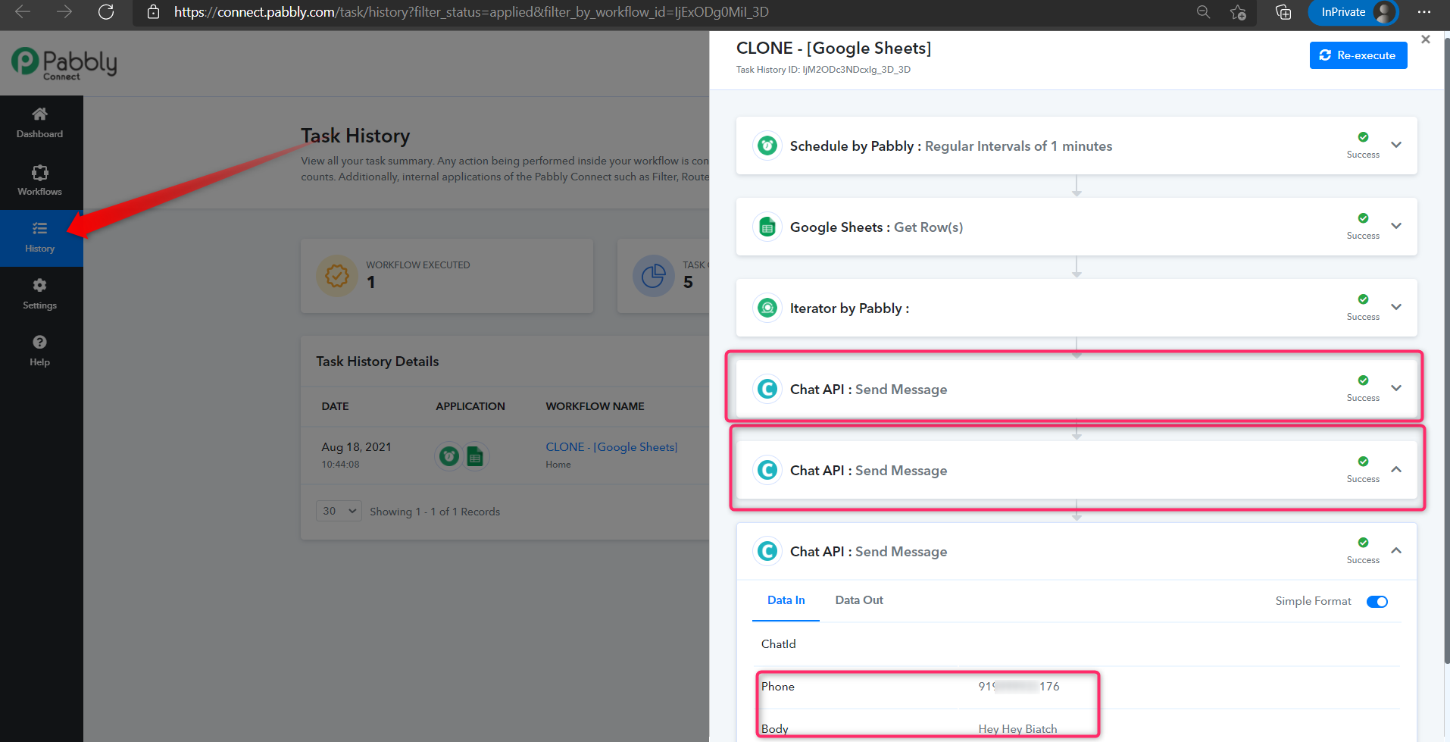Screen dimensions: 1450x742
Task: Add page to favorites star icon
Action: 1238,12
